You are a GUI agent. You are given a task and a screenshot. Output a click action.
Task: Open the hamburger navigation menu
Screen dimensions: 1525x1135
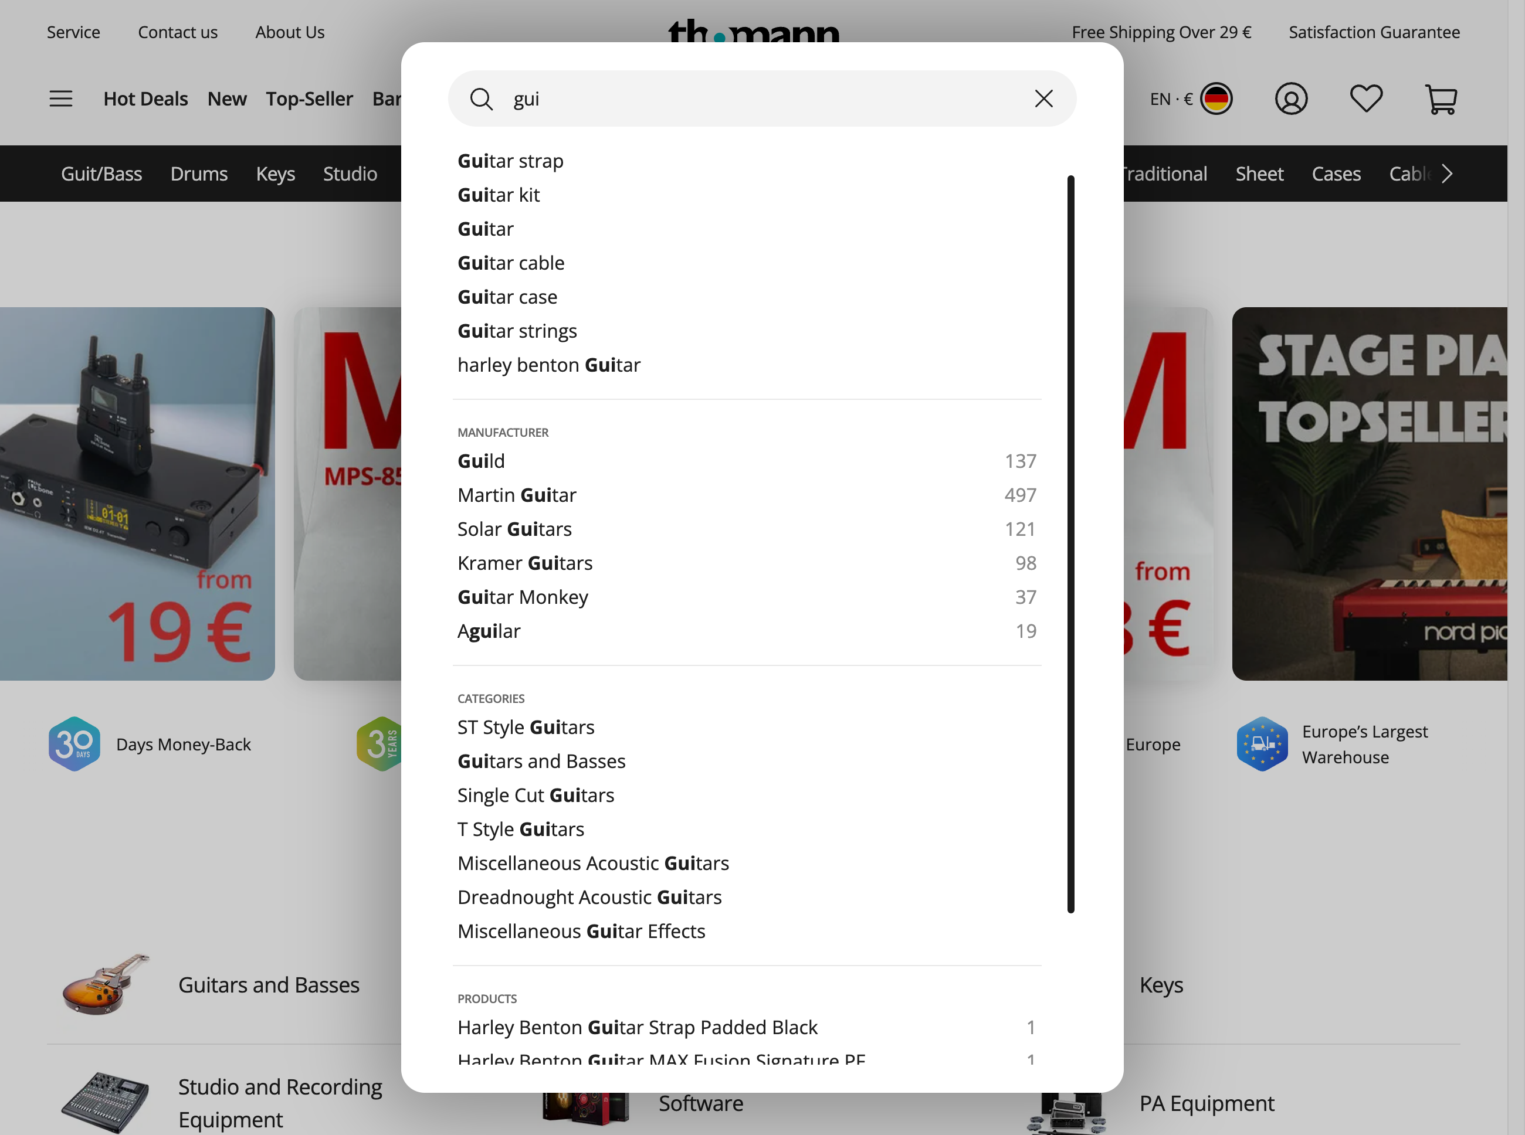tap(60, 98)
